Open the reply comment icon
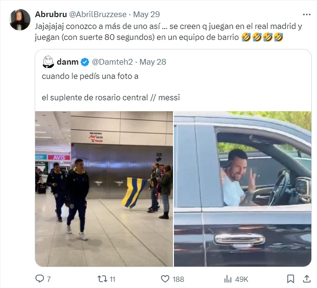The width and height of the screenshot is (317, 288). (x=39, y=278)
